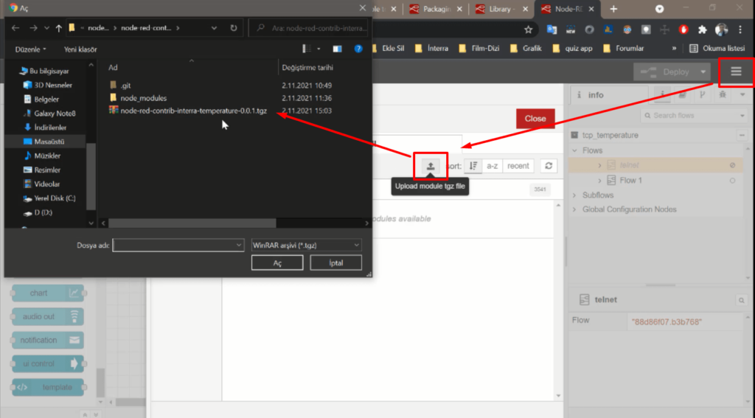Sort modules by recent
This screenshot has width=755, height=418.
pos(518,166)
